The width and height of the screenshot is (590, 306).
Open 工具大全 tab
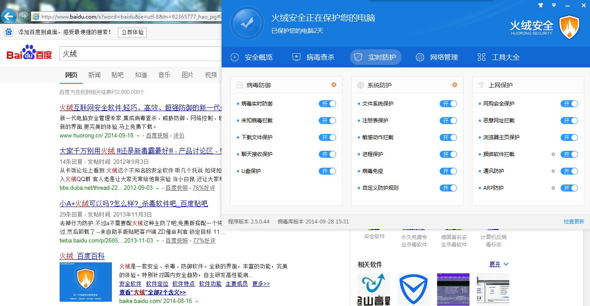click(x=499, y=57)
